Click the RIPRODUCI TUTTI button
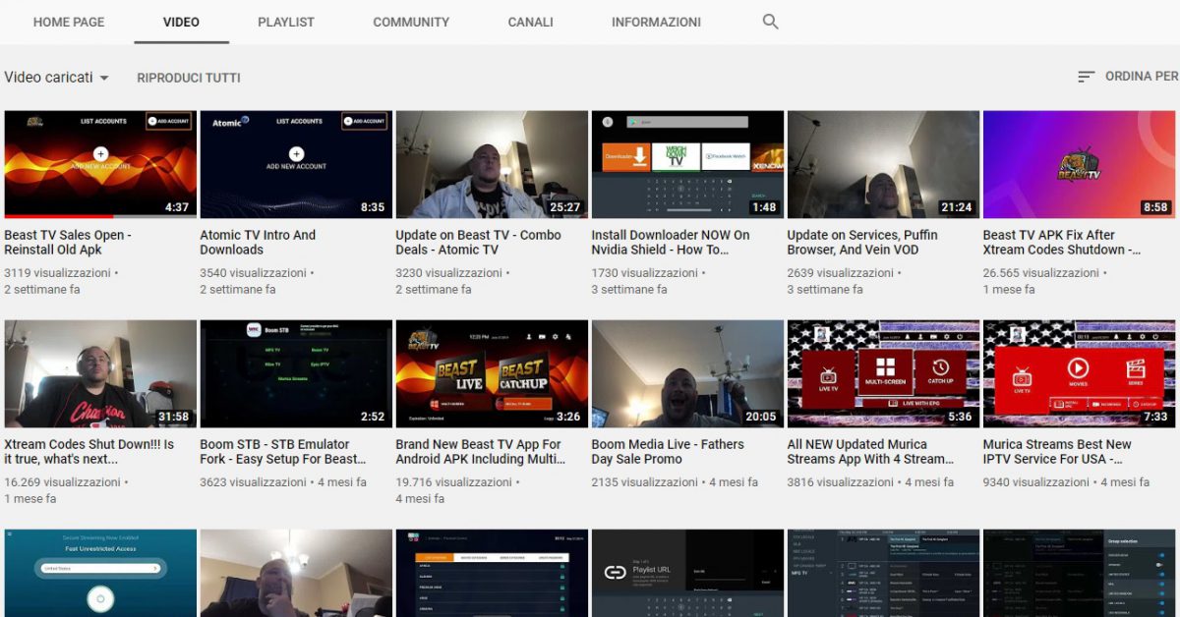1180x617 pixels. (189, 78)
